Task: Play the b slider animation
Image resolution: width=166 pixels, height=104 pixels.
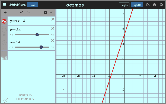Action: 4,43
